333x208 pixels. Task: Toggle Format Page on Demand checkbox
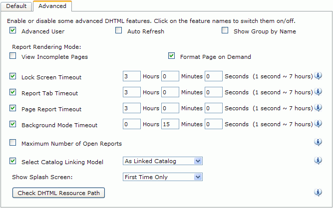point(171,56)
